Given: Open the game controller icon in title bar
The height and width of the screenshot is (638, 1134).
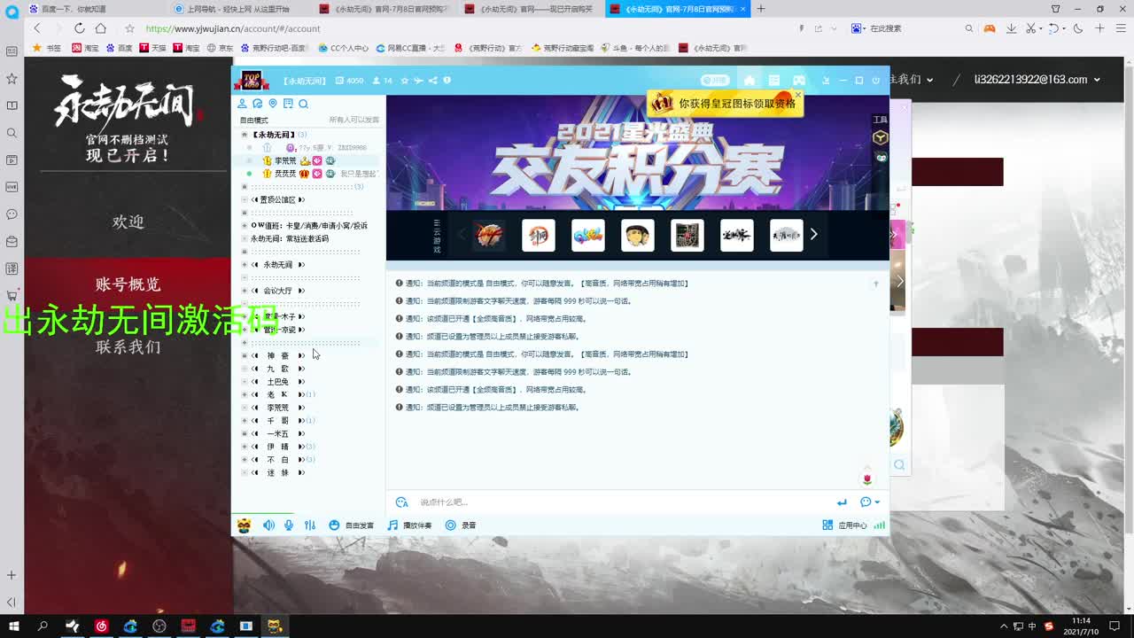Looking at the screenshot, I should pos(799,81).
